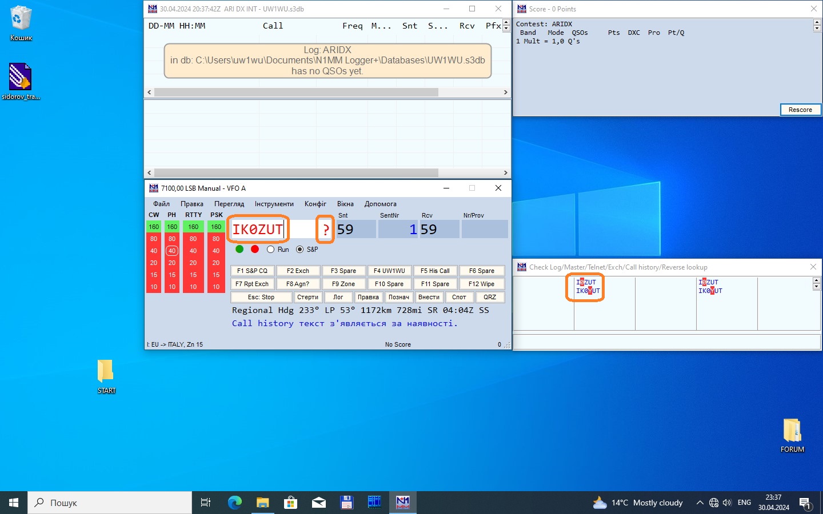
Task: Open Microsoft Edge from the taskbar
Action: click(x=235, y=503)
